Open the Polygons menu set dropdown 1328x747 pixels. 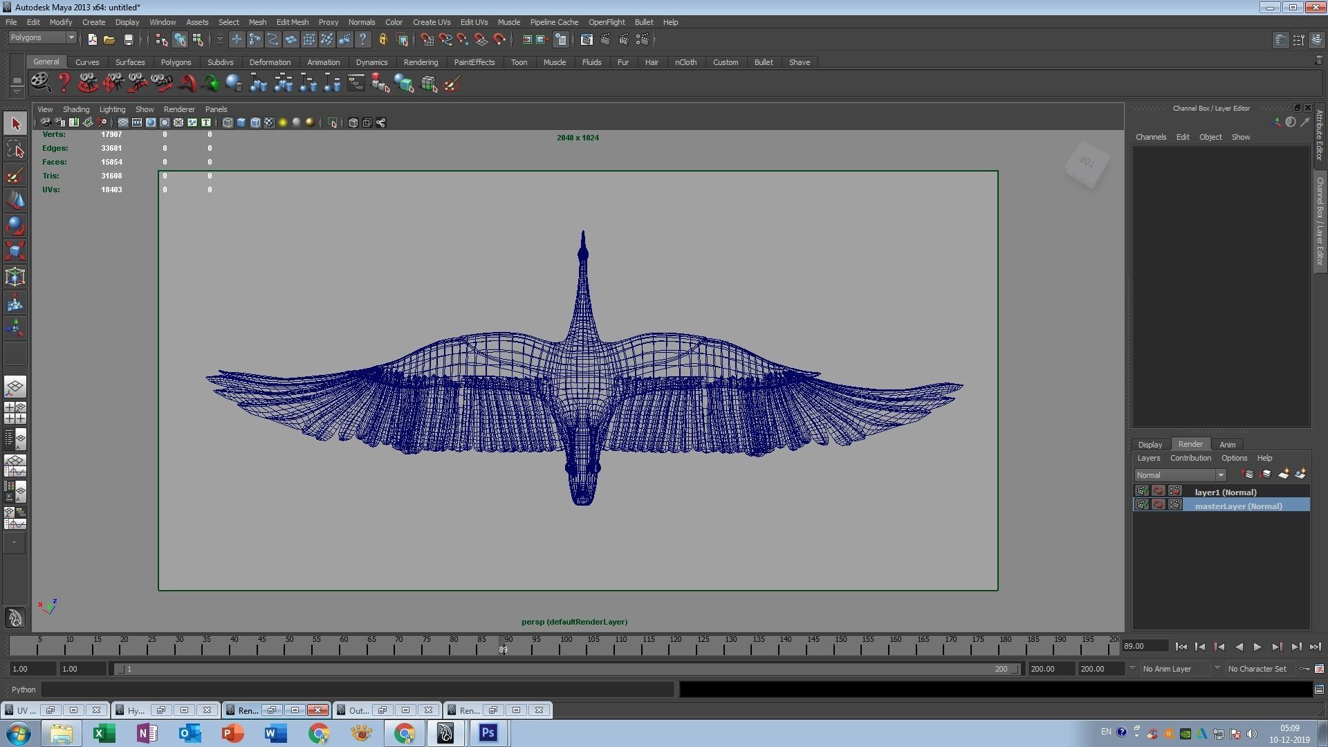click(42, 37)
